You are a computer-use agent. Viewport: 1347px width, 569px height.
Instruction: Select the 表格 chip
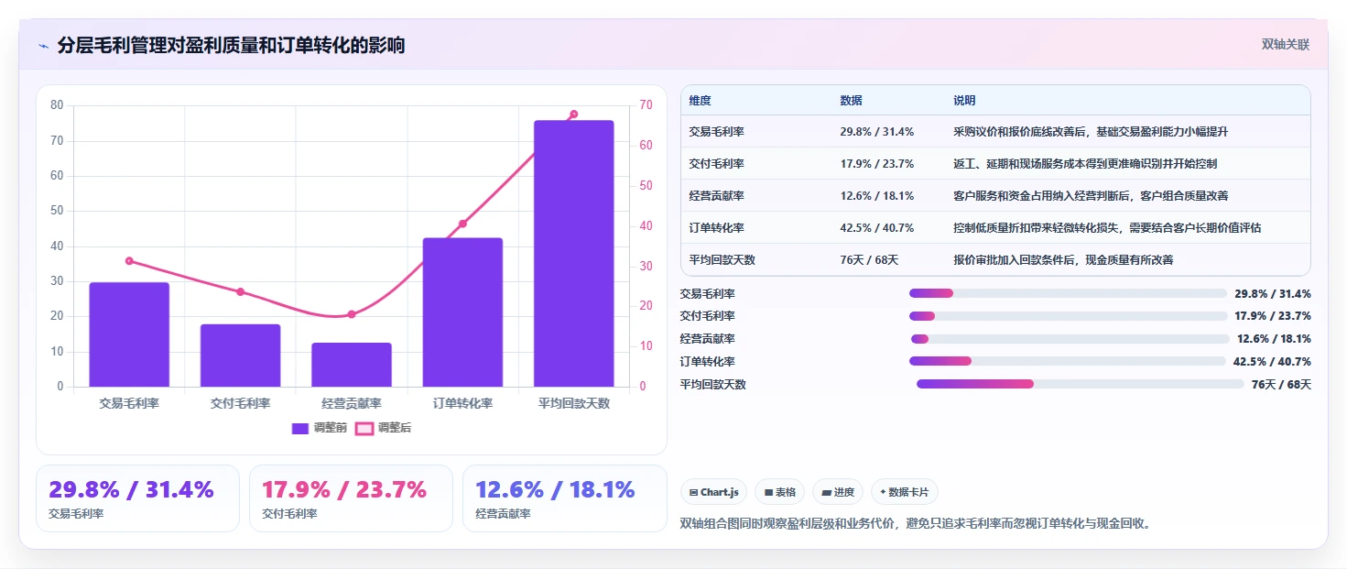[780, 492]
